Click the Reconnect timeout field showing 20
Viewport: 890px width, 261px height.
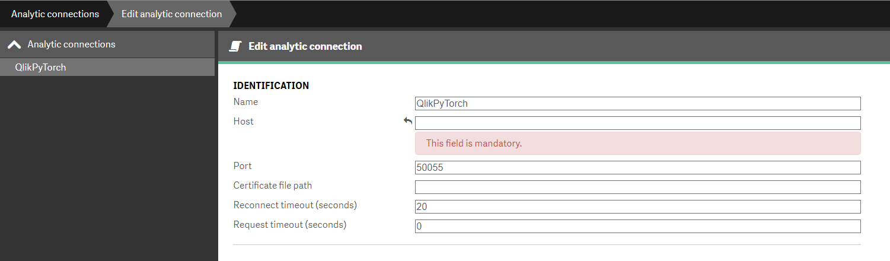(637, 206)
